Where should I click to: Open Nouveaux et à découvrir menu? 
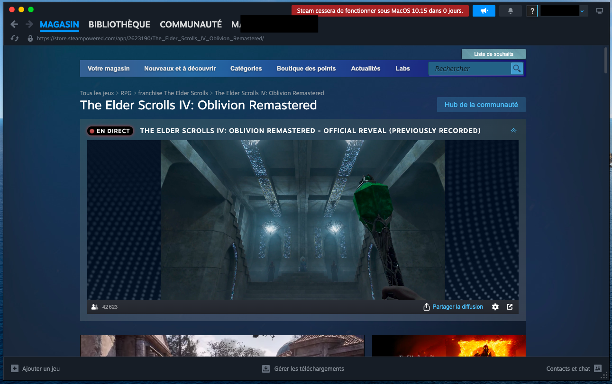[180, 69]
